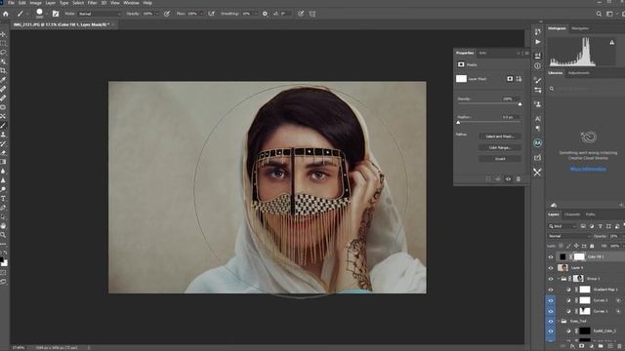Image resolution: width=625 pixels, height=351 pixels.
Task: Open the More Information link
Action: pyautogui.click(x=588, y=169)
